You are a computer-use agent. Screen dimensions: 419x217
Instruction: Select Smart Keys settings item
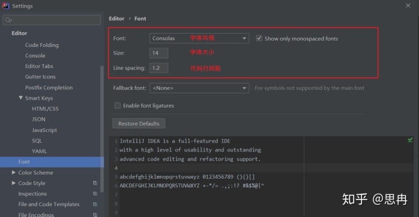coord(39,98)
